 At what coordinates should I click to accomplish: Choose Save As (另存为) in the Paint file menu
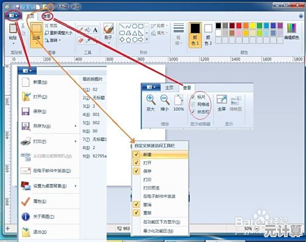point(48,126)
